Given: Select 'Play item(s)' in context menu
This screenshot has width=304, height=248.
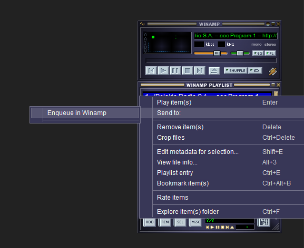Looking at the screenshot, I should [222, 102].
